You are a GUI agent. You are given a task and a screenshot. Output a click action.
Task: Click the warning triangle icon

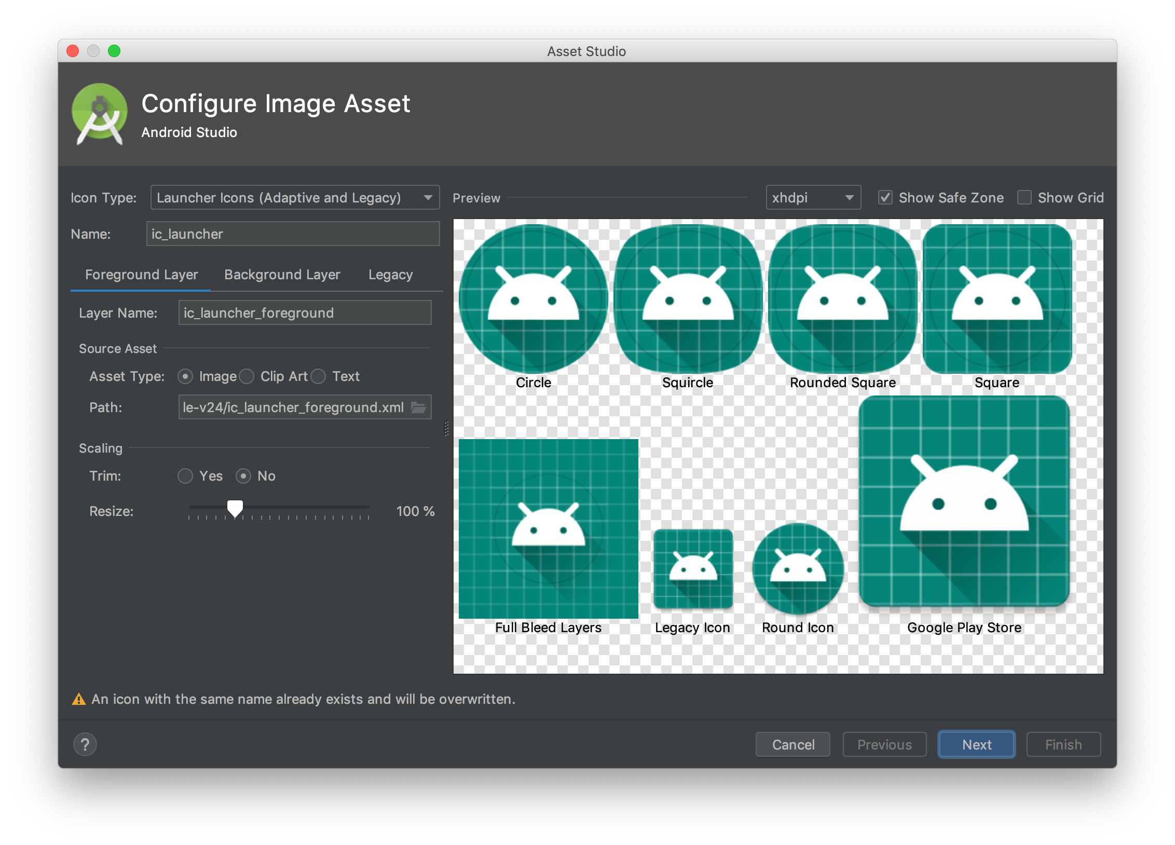click(x=79, y=699)
